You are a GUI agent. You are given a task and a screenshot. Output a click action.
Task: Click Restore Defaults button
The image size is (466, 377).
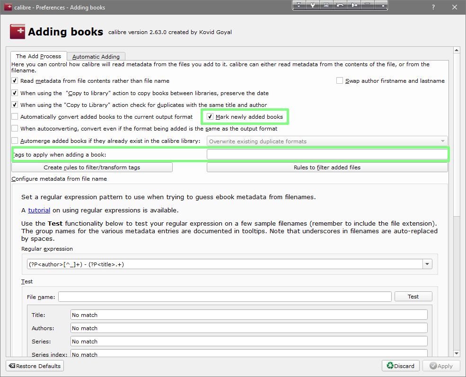[35, 366]
